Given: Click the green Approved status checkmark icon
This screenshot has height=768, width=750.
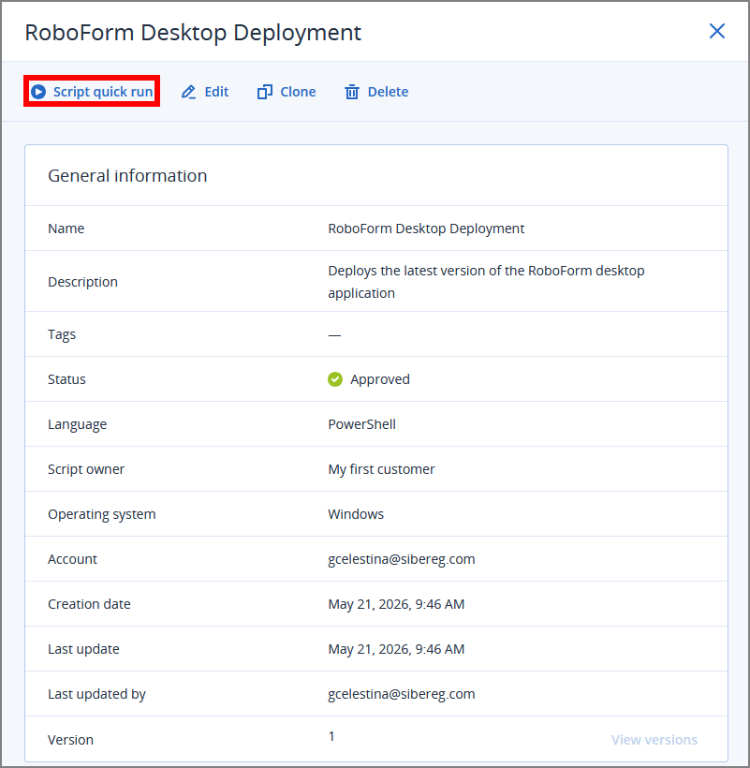Looking at the screenshot, I should click(335, 379).
